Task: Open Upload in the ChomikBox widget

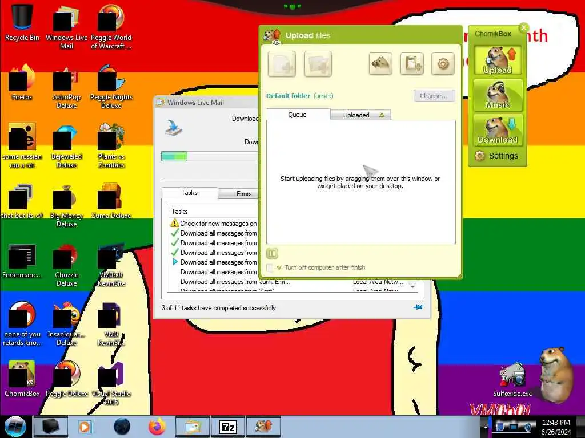Action: pos(498,60)
